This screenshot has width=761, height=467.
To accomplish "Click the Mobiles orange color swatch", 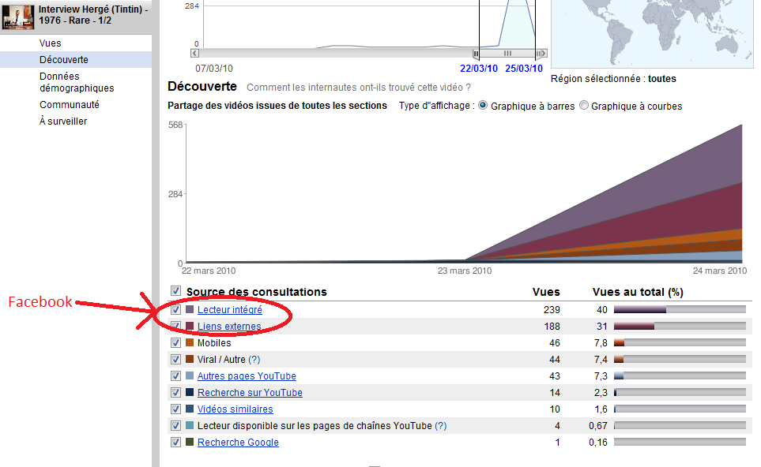I will click(x=190, y=342).
